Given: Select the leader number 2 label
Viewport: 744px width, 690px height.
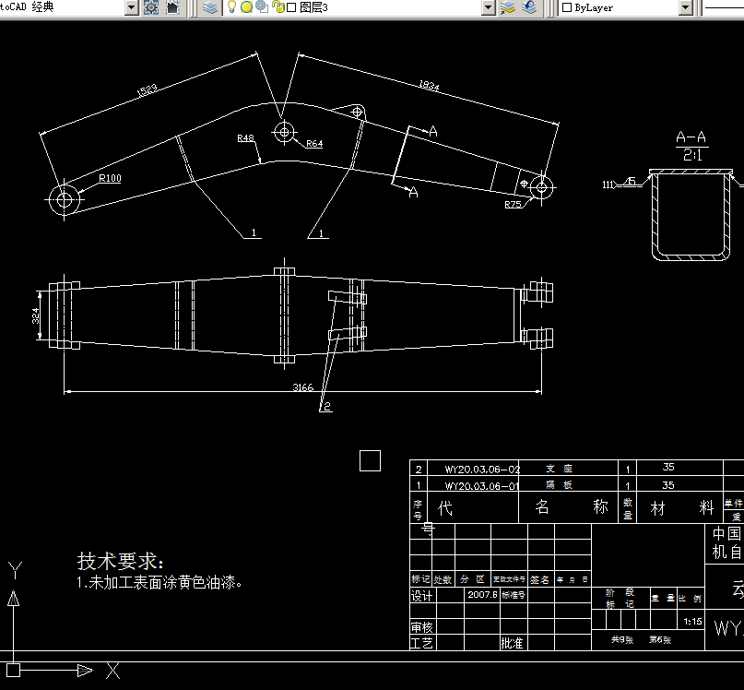Looking at the screenshot, I should (x=327, y=407).
